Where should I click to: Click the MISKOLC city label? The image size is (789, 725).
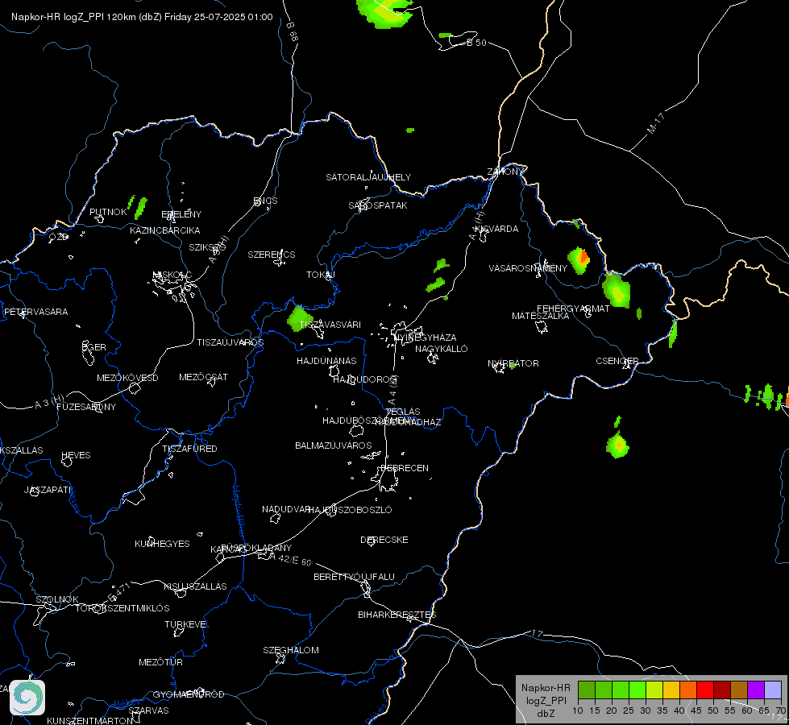[x=172, y=275]
